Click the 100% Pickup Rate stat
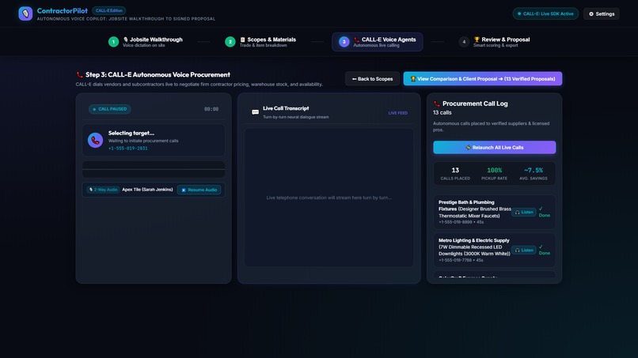 (495, 174)
